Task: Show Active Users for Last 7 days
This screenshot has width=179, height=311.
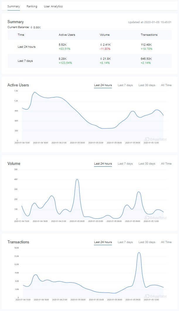Action: pyautogui.click(x=125, y=85)
